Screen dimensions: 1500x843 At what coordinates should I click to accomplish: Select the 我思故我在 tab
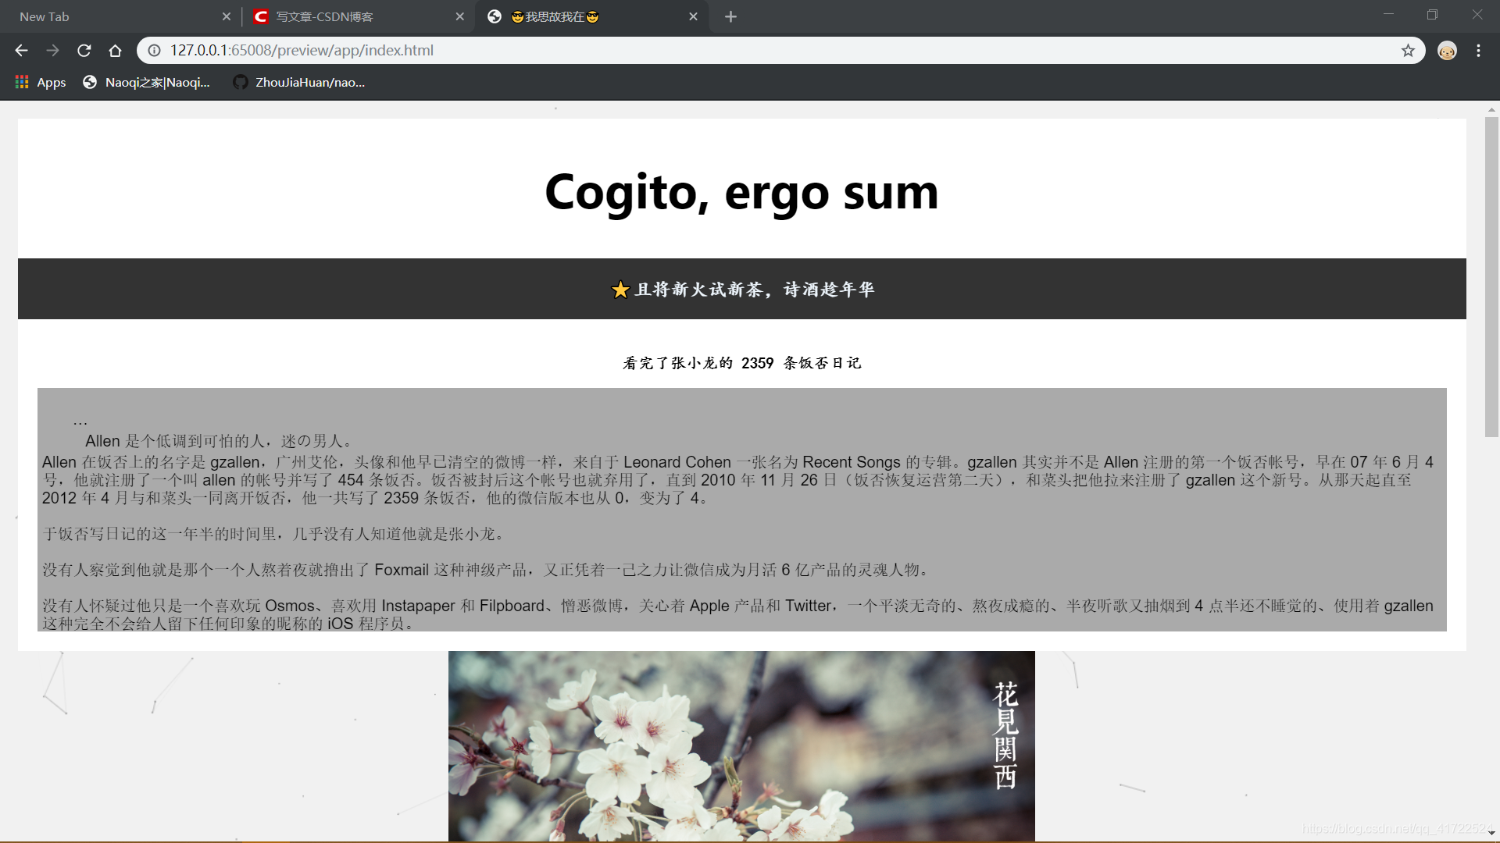pos(591,16)
